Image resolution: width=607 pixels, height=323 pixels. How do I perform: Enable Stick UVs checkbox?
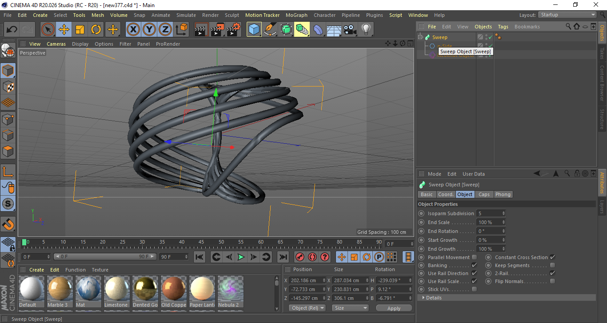coord(474,289)
